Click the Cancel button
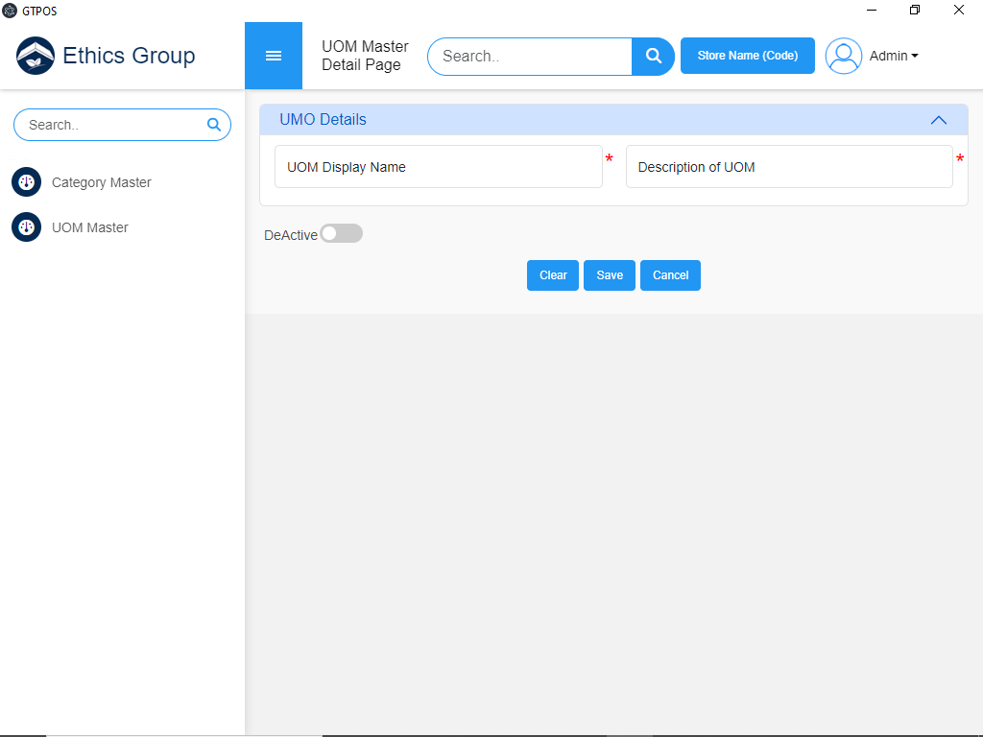The height and width of the screenshot is (737, 983). pos(670,275)
